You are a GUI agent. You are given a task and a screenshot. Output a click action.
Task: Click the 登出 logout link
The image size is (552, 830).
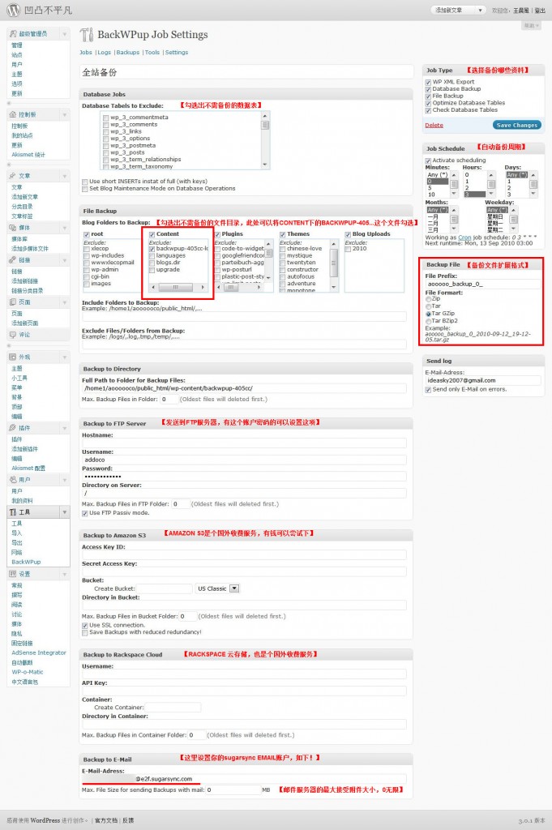click(x=539, y=11)
